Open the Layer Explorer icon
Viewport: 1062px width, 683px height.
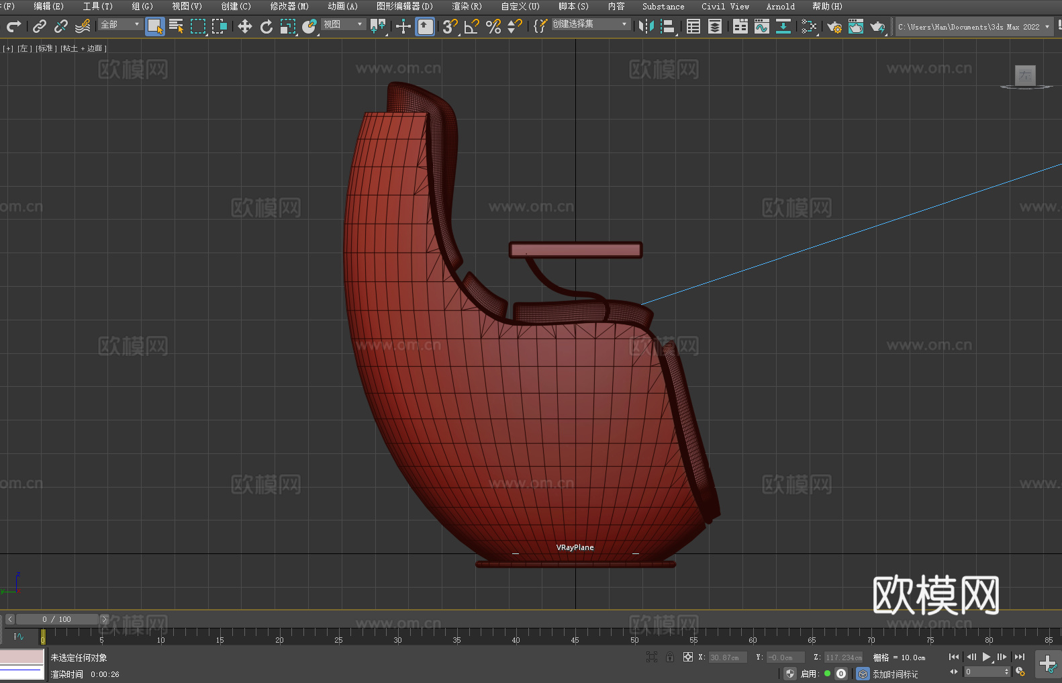[715, 26]
